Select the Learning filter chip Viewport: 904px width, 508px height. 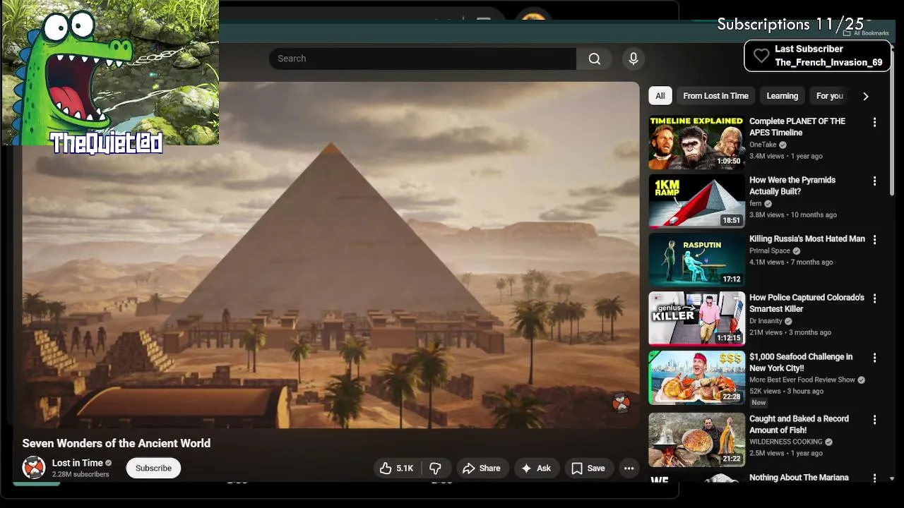coord(783,96)
